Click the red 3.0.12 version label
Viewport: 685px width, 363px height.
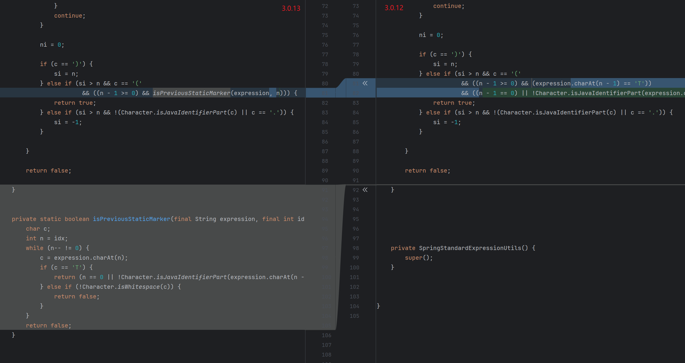[x=394, y=8]
